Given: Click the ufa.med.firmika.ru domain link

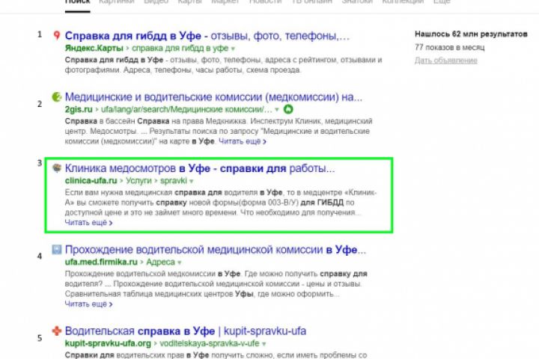Looking at the screenshot, I should [x=101, y=262].
